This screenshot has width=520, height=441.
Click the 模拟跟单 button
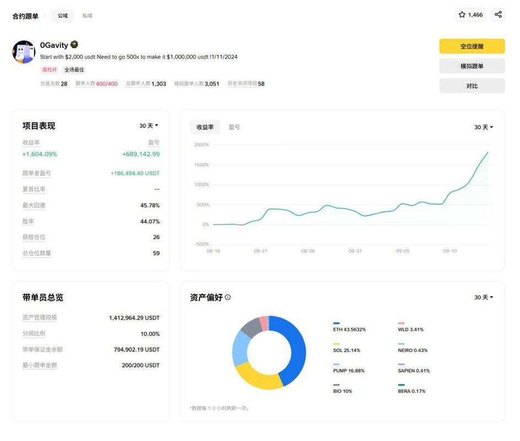tap(472, 66)
